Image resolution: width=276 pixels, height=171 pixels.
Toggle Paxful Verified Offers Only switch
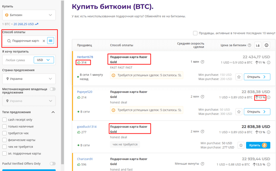53,164
